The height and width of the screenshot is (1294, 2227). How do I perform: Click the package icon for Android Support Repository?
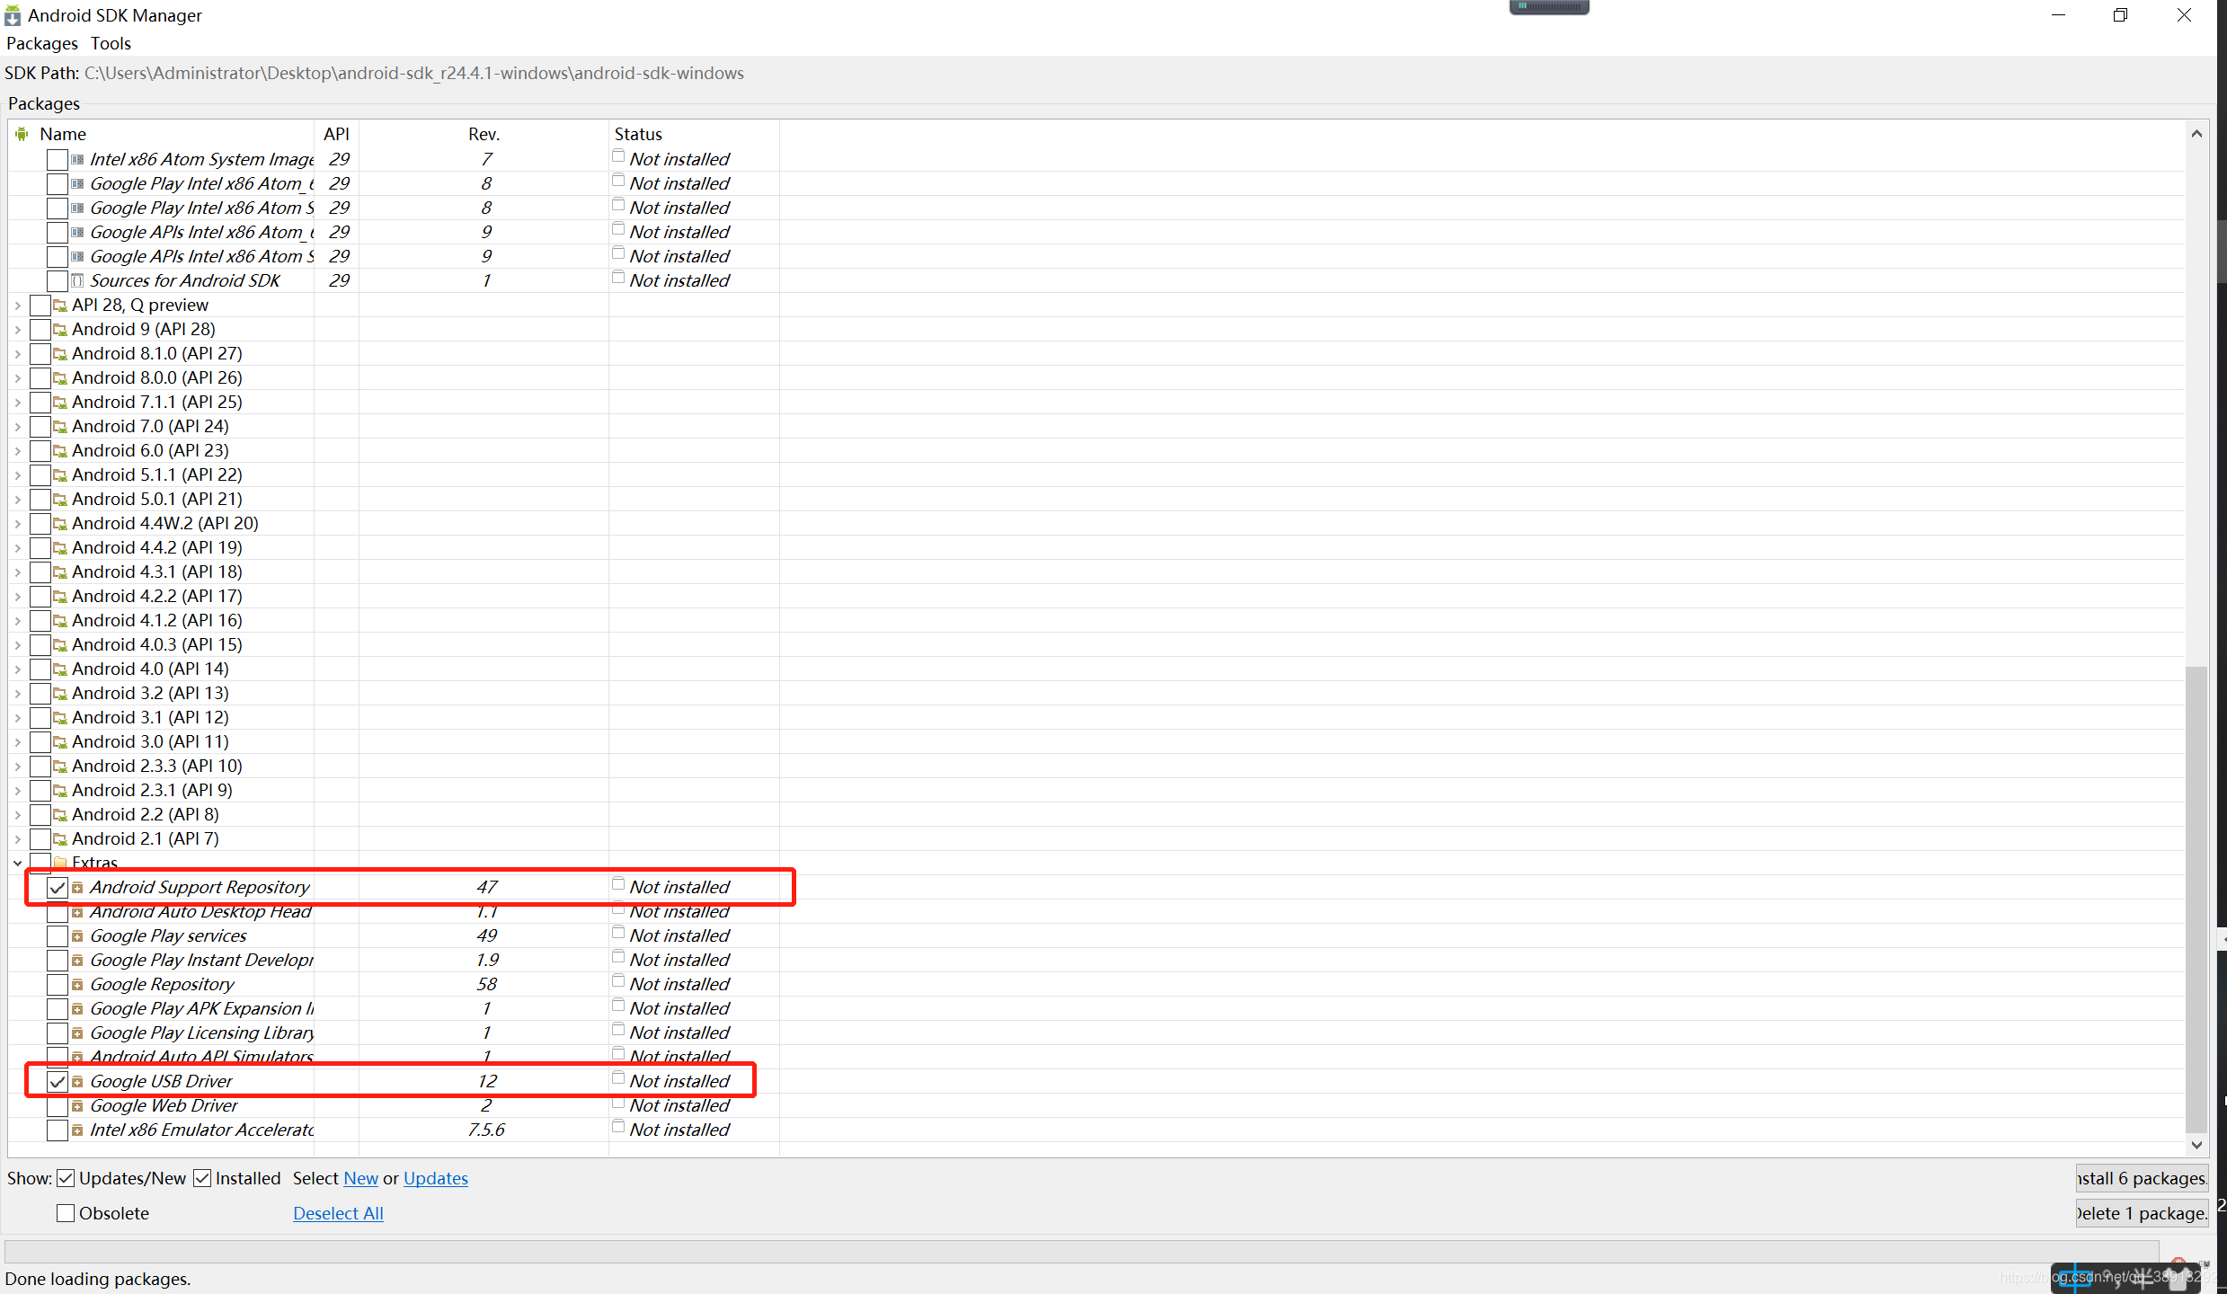click(77, 888)
